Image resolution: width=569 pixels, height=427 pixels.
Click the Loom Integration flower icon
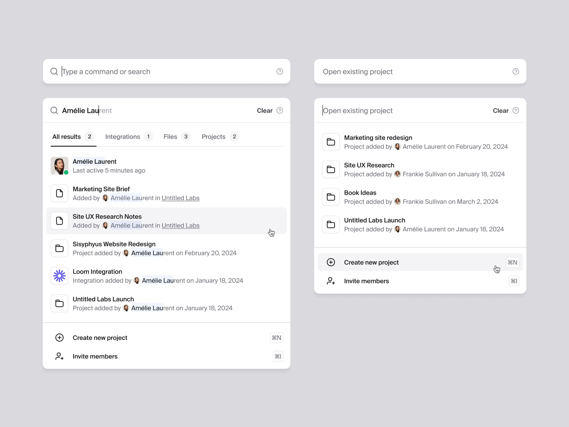tap(59, 276)
